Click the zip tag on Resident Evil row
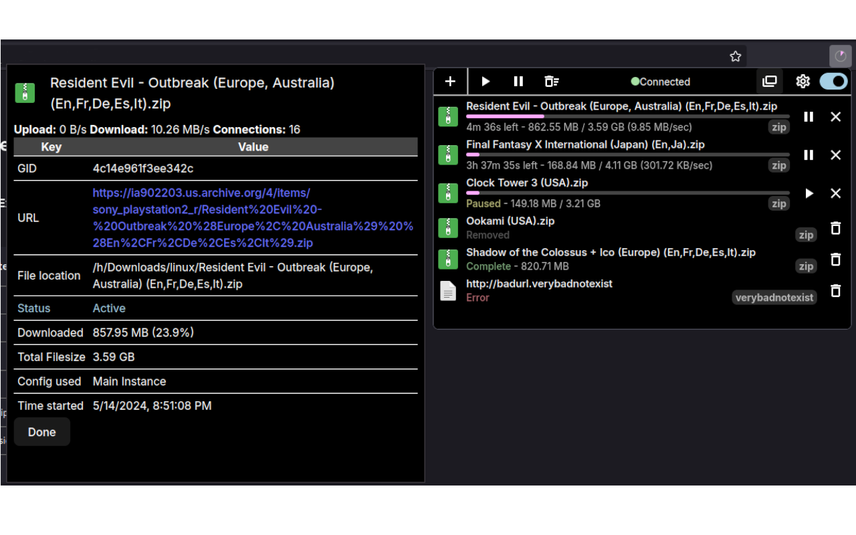The width and height of the screenshot is (856, 535). (x=778, y=127)
